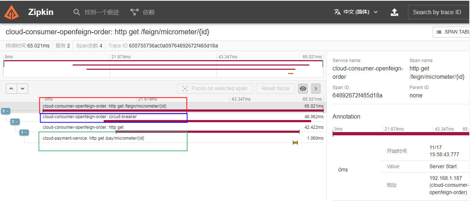Viewport: 470px width, 201px height.
Task: Click the 持续时间 65.021ms summary text
Action: pos(27,46)
